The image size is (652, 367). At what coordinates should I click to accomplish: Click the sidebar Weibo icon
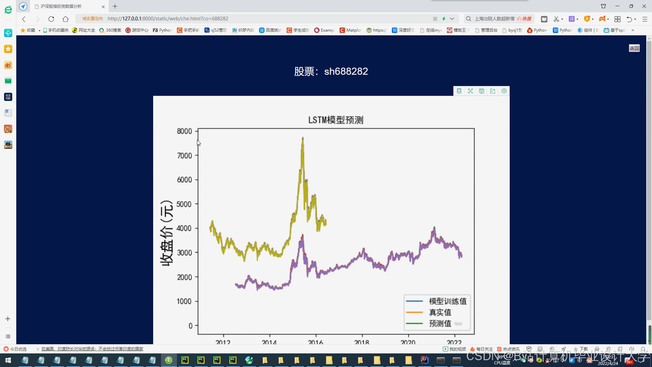8,65
